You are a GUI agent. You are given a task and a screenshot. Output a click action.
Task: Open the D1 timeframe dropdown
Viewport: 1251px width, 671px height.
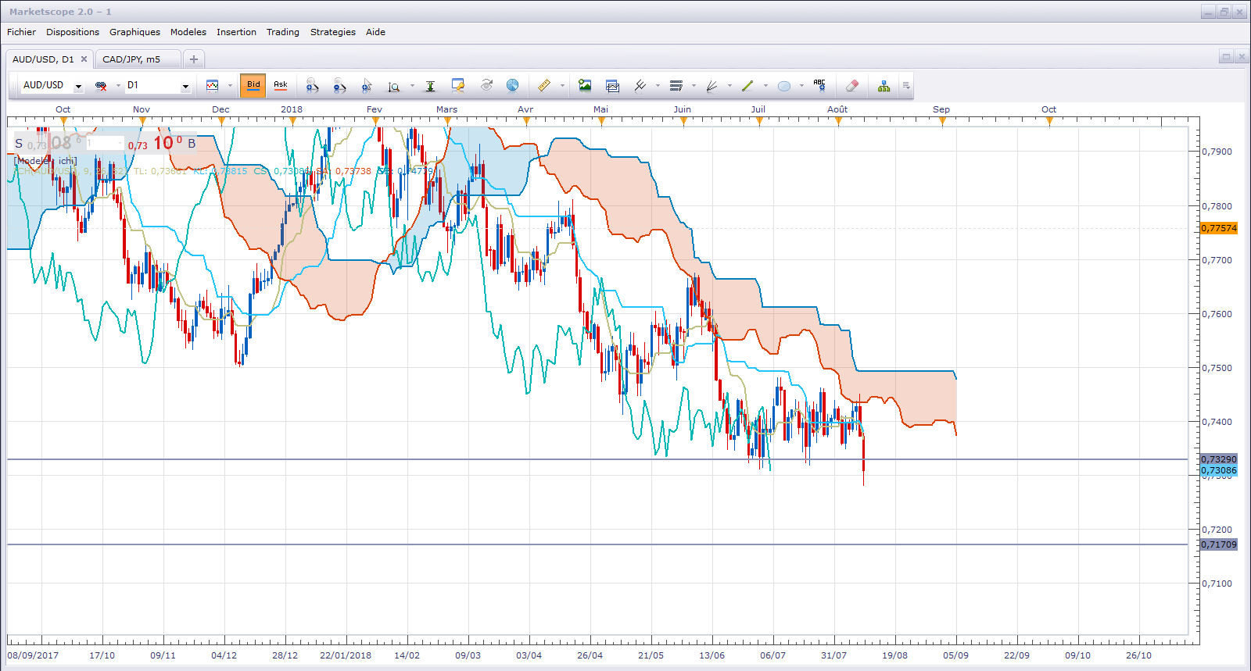tap(185, 86)
